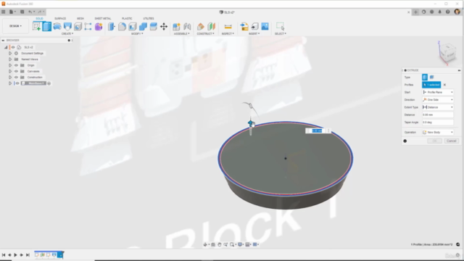The image size is (464, 261).
Task: Clear the profile selection with X
Action: [x=444, y=85]
